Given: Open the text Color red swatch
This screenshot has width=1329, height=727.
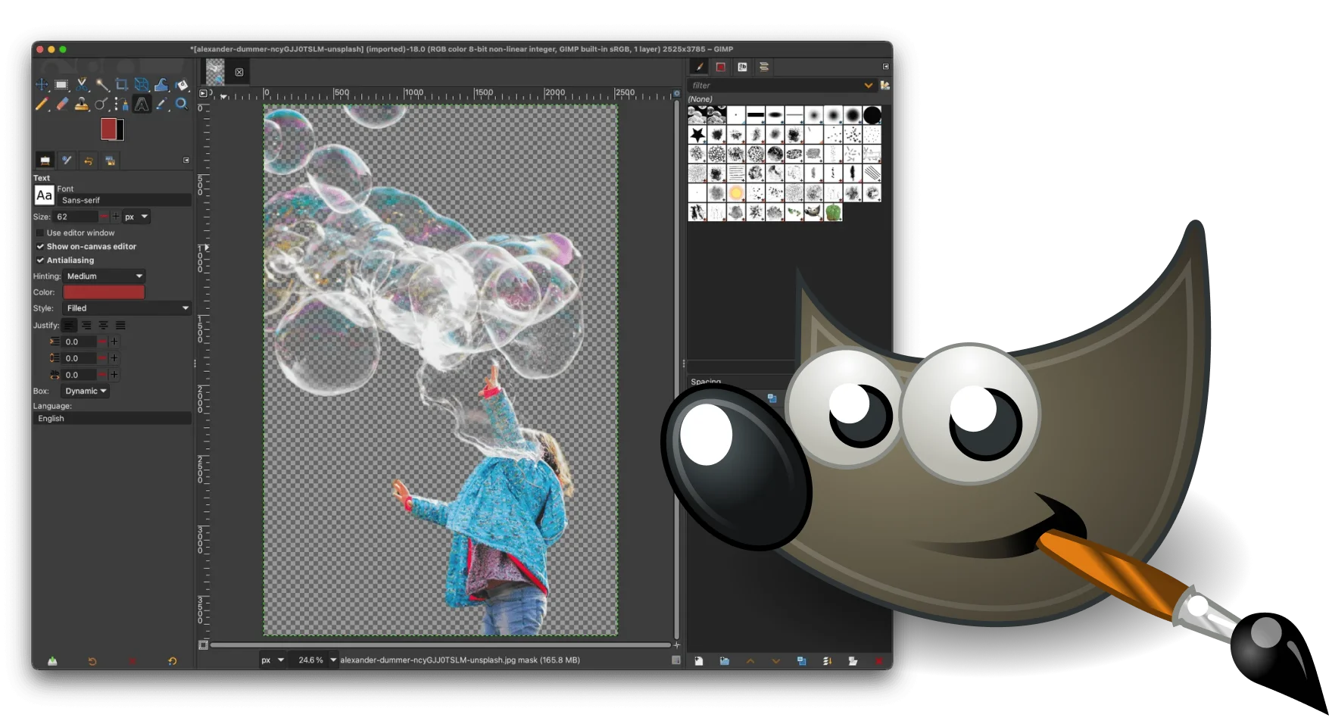Looking at the screenshot, I should 104,292.
